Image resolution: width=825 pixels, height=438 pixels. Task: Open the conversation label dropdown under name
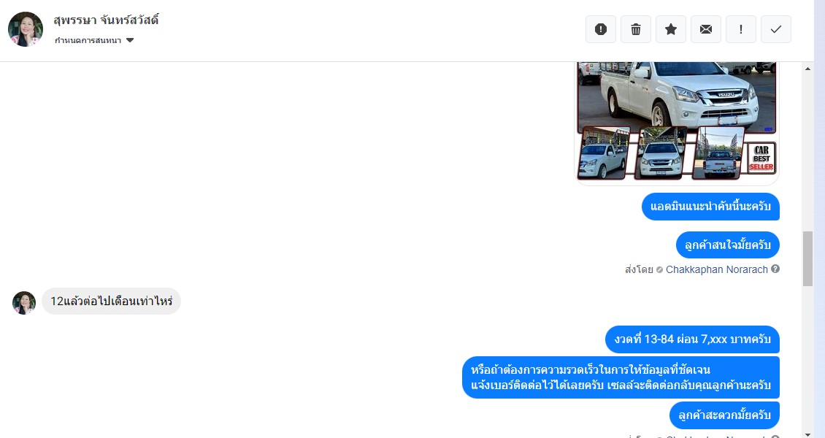pos(94,40)
